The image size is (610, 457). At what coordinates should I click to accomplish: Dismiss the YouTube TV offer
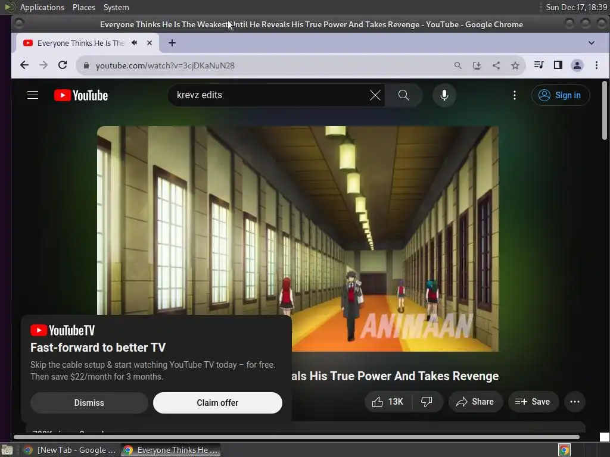point(89,403)
